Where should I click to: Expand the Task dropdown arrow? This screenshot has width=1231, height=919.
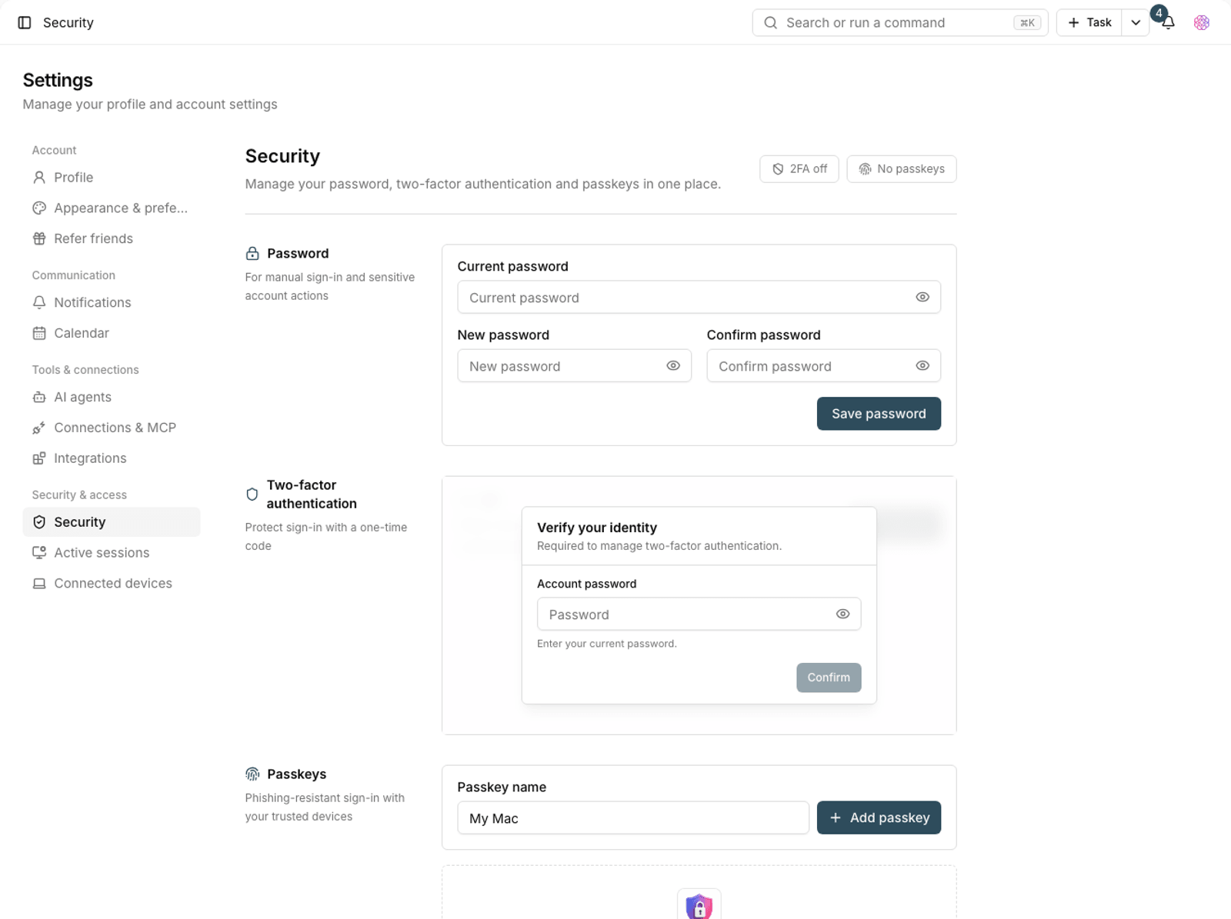point(1136,22)
